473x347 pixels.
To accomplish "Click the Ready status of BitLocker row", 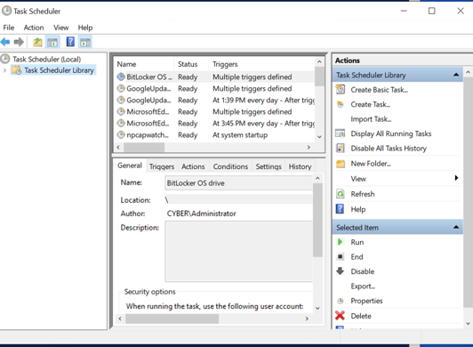I will tap(188, 77).
